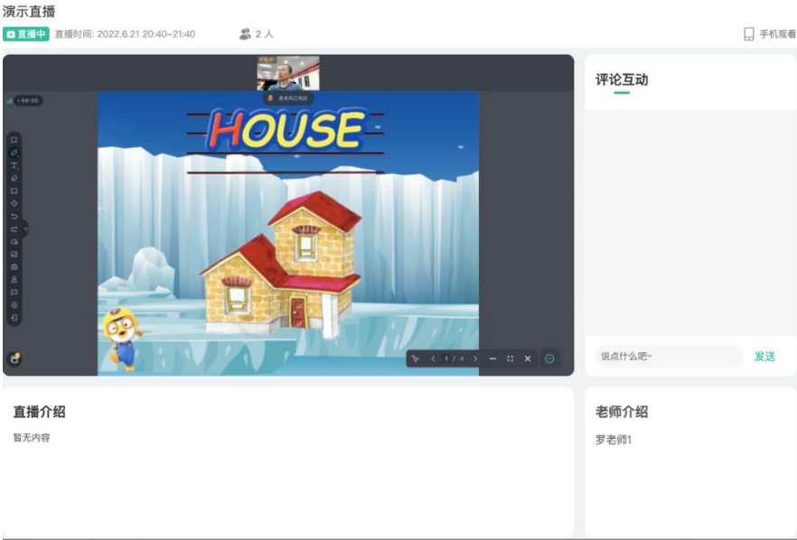Click 发送 to send comment
Viewport: 797px width, 540px height.
point(764,357)
